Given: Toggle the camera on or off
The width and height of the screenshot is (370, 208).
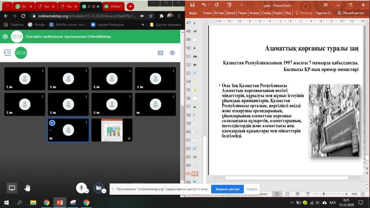Looking at the screenshot, I should point(99,188).
